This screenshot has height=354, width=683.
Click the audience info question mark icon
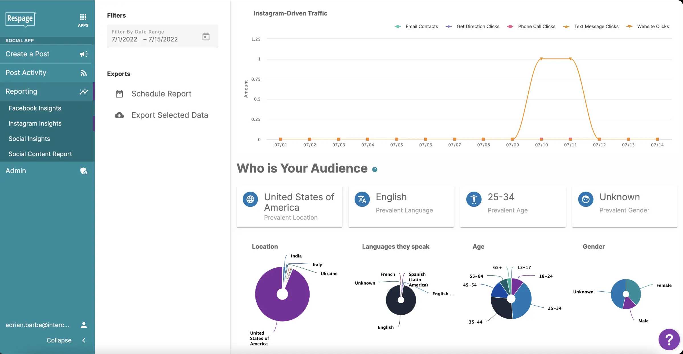coord(375,169)
